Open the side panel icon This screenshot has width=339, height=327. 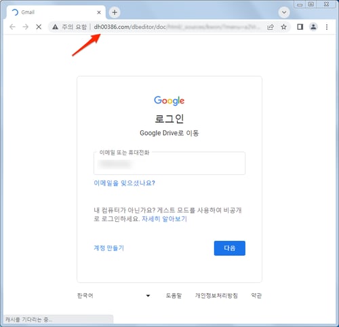tap(300, 27)
